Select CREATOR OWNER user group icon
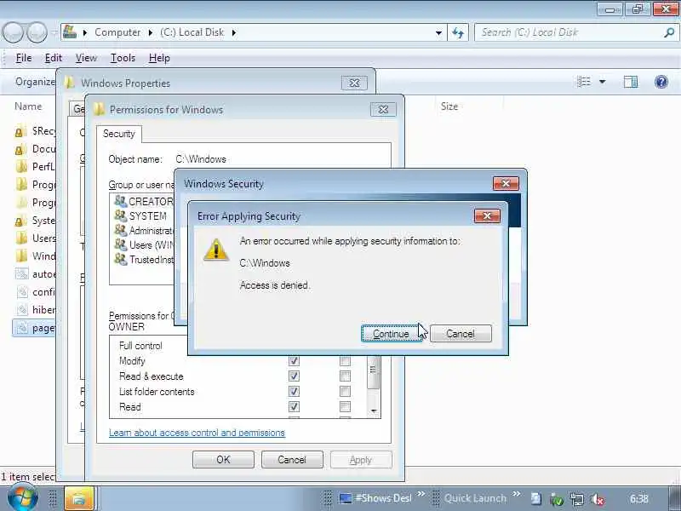The height and width of the screenshot is (511, 681). (120, 201)
